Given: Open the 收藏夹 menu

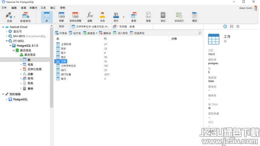Looking at the screenshot, I should point(33,8).
